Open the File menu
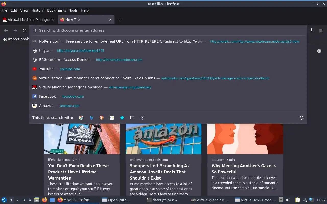The width and height of the screenshot is (327, 204). point(4,10)
